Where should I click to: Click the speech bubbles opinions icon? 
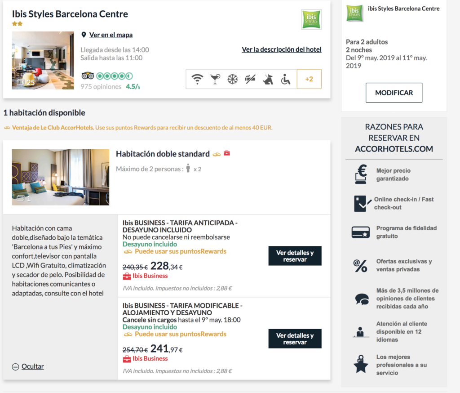362,299
